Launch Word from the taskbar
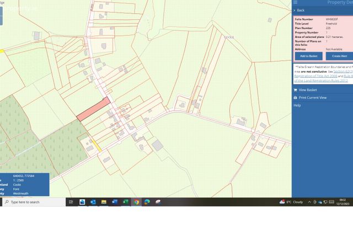353x231 pixels. click(x=115, y=202)
